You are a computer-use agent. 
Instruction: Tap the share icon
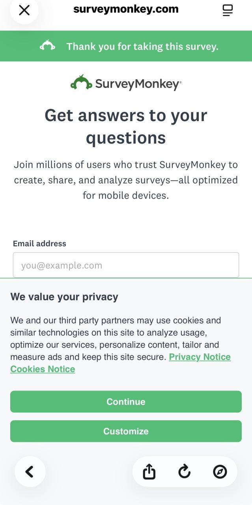[149, 471]
